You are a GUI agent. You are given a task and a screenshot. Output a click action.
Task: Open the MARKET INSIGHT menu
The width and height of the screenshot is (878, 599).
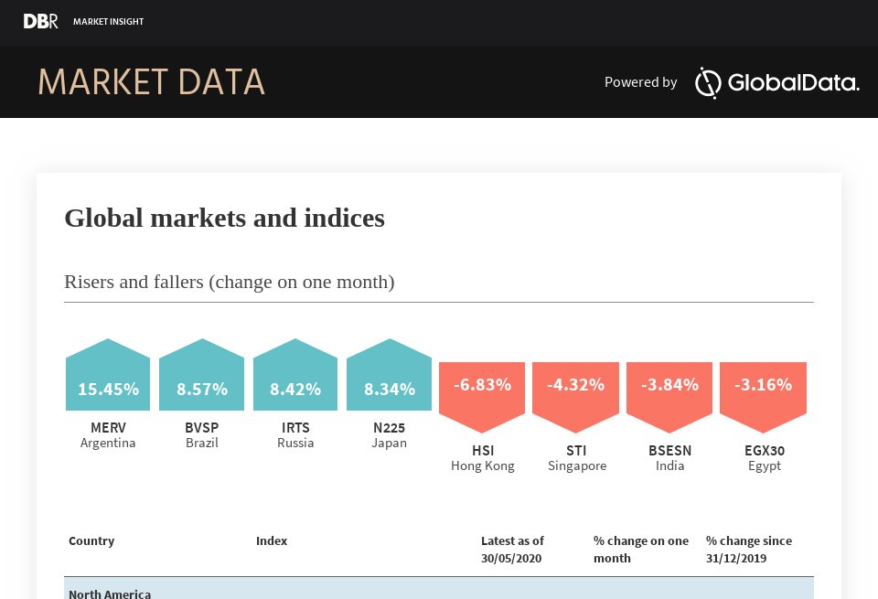coord(108,21)
